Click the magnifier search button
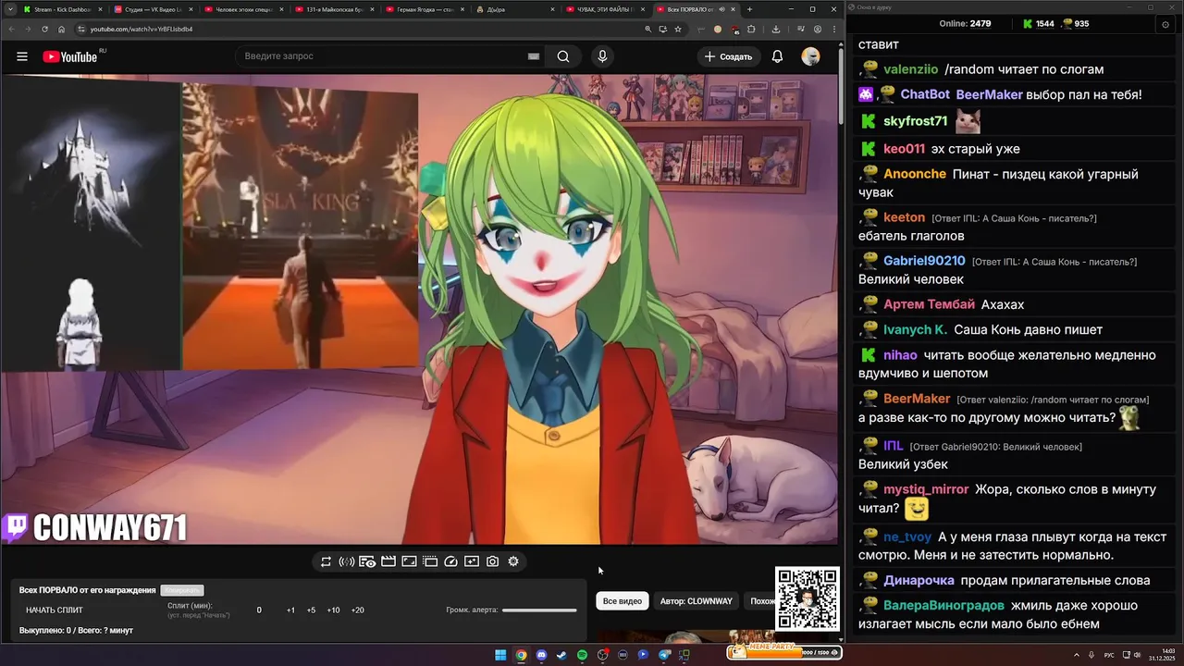 click(x=563, y=56)
